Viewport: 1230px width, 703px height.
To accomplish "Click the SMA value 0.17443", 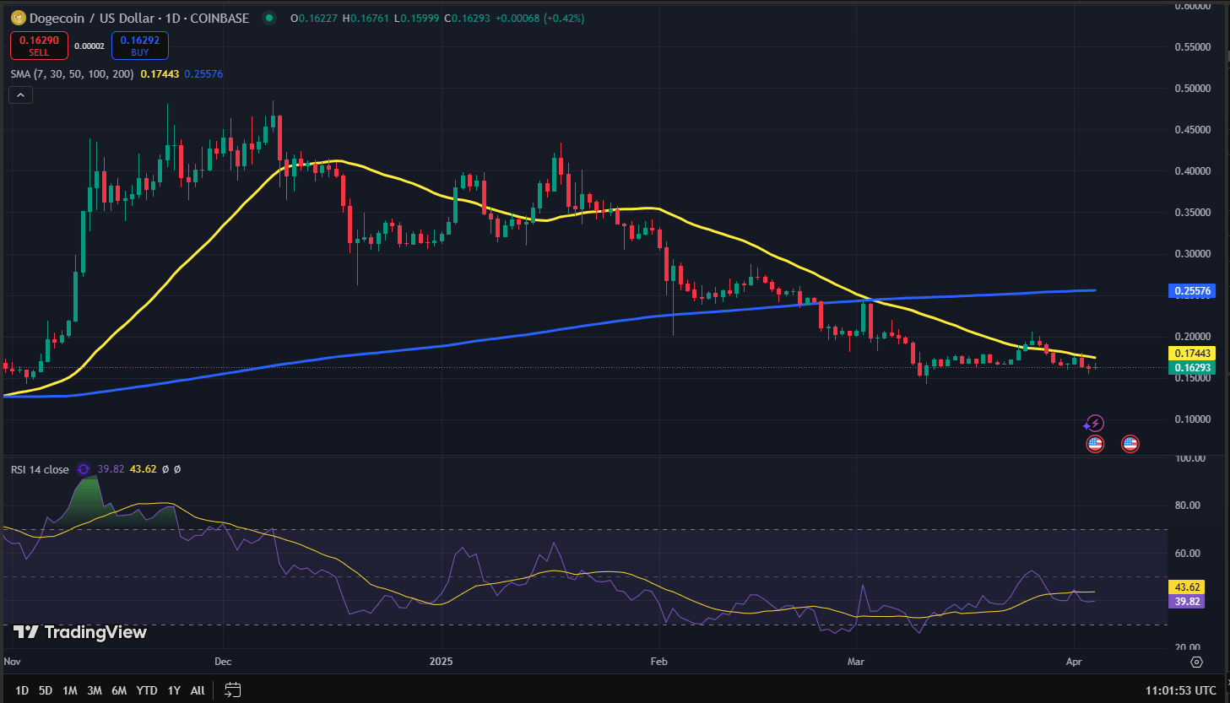I will pyautogui.click(x=160, y=74).
